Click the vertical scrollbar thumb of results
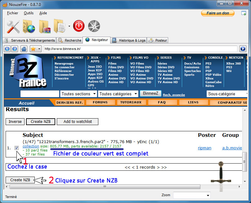 click(x=244, y=162)
